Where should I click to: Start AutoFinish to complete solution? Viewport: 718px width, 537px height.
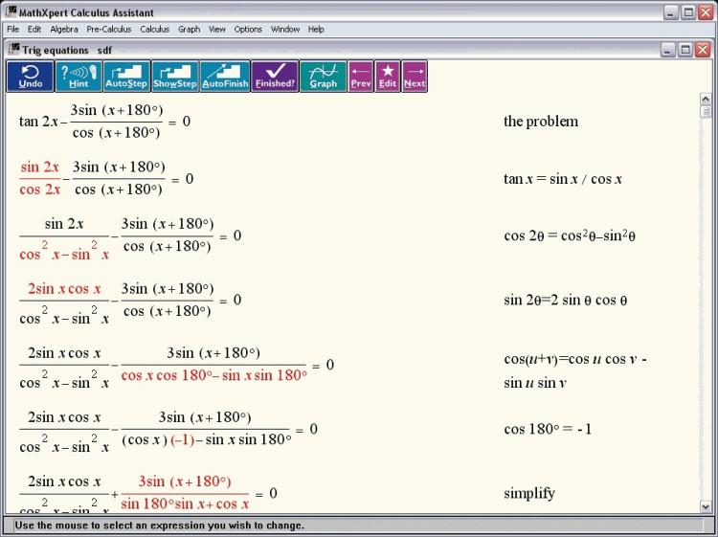pyautogui.click(x=225, y=77)
